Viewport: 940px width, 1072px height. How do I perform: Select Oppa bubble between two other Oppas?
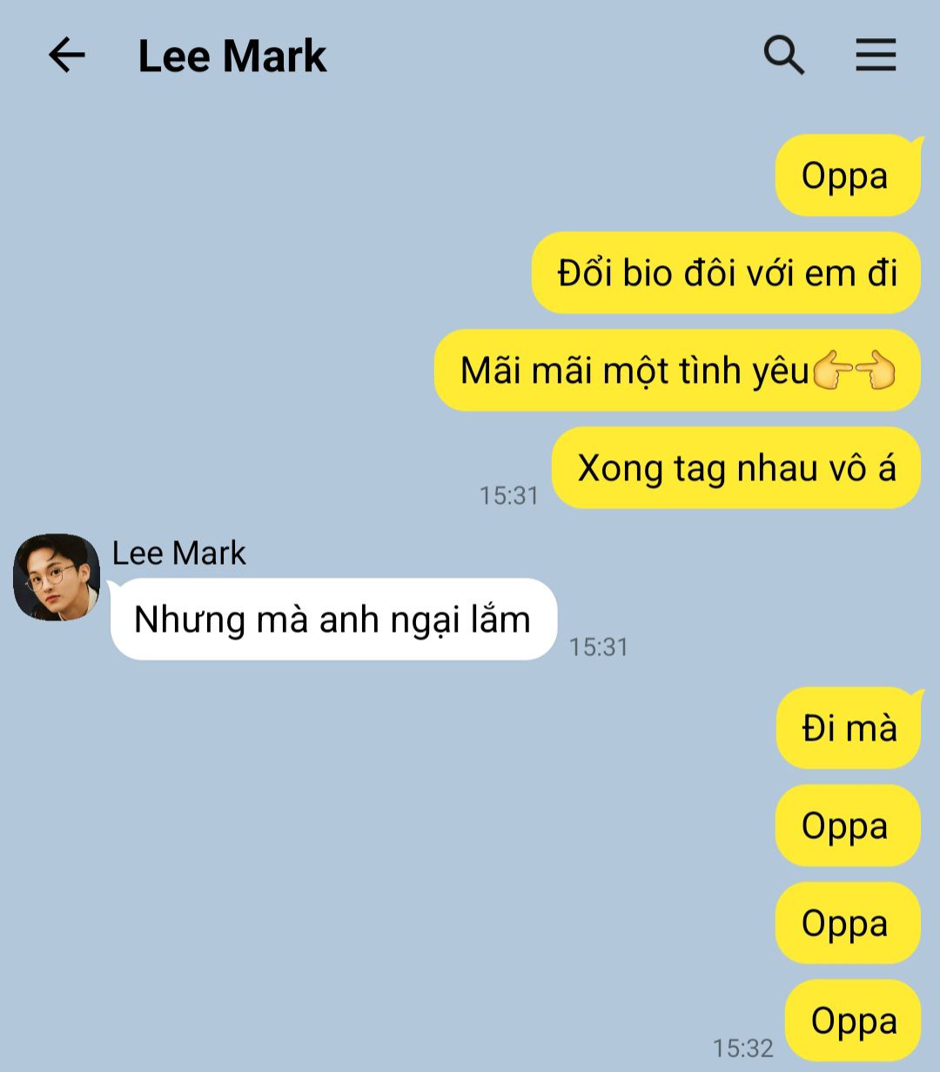(x=848, y=923)
